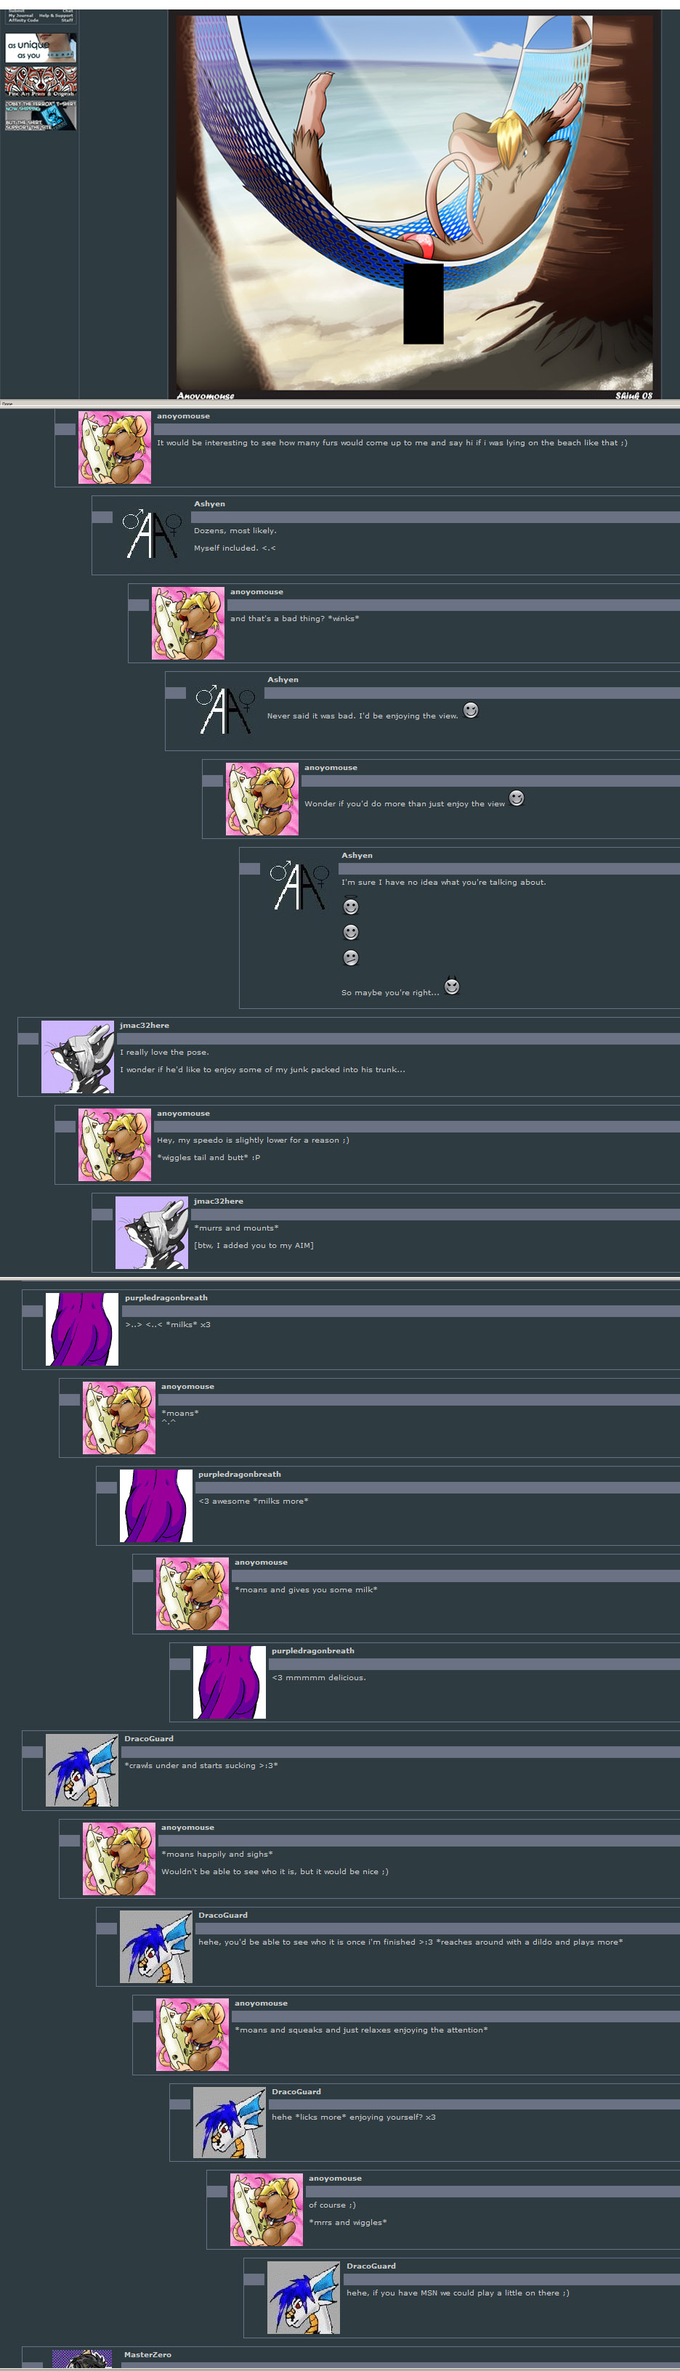
Task: Click purpledragonbreath's purple avatar on 'x3' comment
Action: coord(82,1329)
